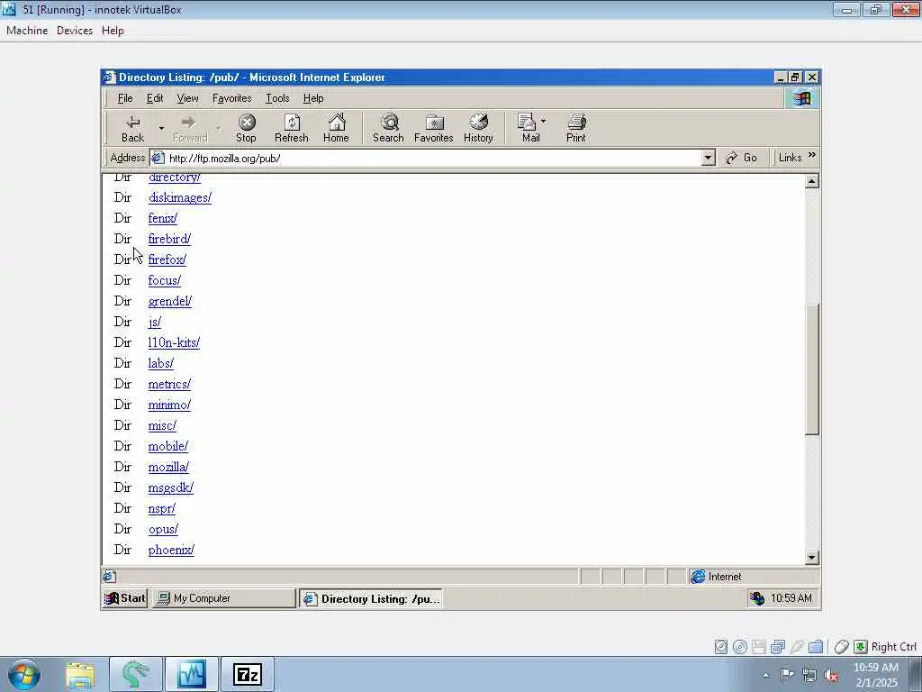Open the Windows 7 Start orb
Screen dimensions: 922x692
tap(24, 674)
